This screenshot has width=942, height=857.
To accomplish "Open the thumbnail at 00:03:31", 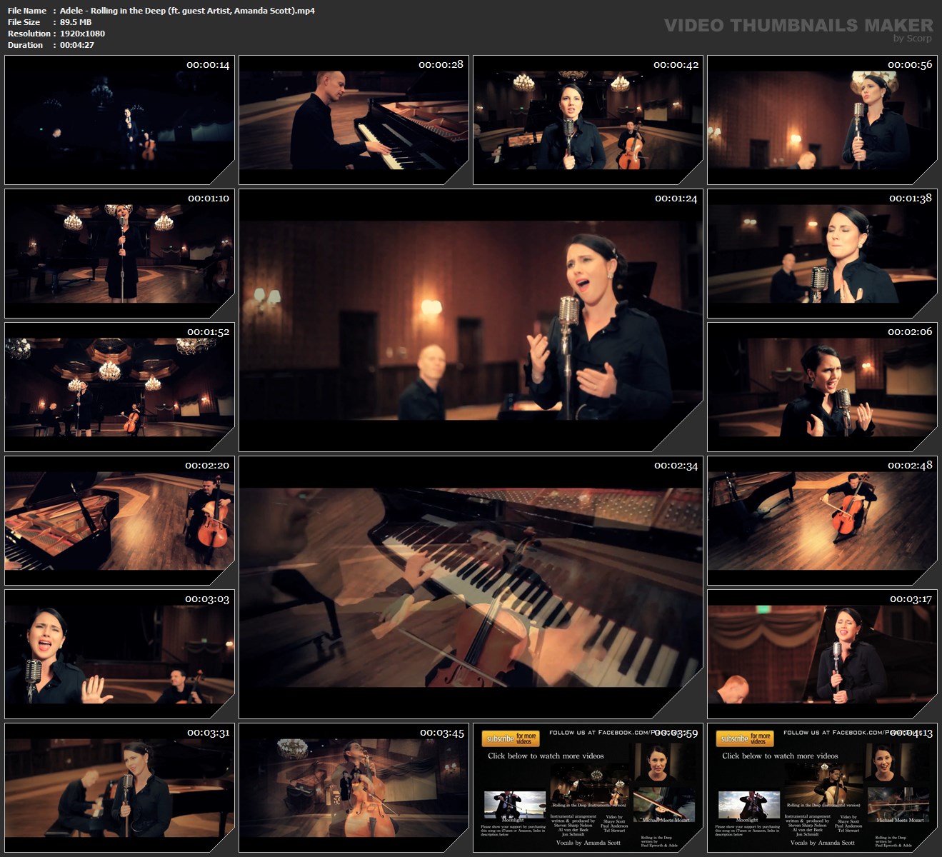I will (119, 788).
